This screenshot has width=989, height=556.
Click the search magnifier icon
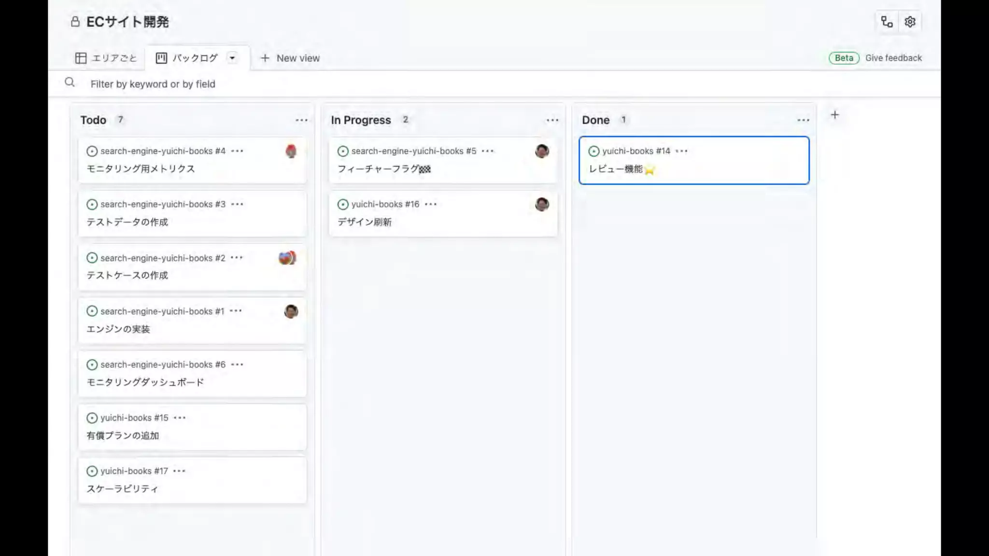coord(70,83)
